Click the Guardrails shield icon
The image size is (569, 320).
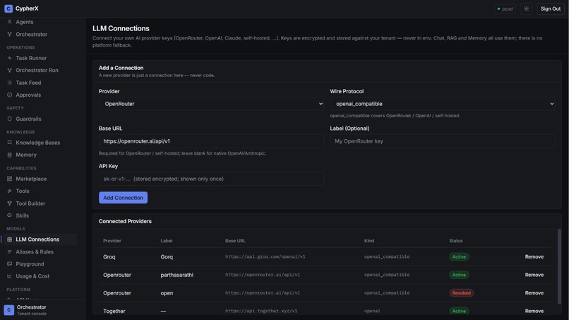point(9,119)
